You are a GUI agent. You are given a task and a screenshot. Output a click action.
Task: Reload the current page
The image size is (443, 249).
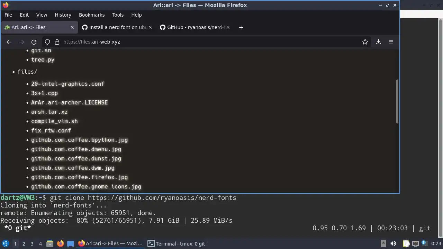click(34, 42)
